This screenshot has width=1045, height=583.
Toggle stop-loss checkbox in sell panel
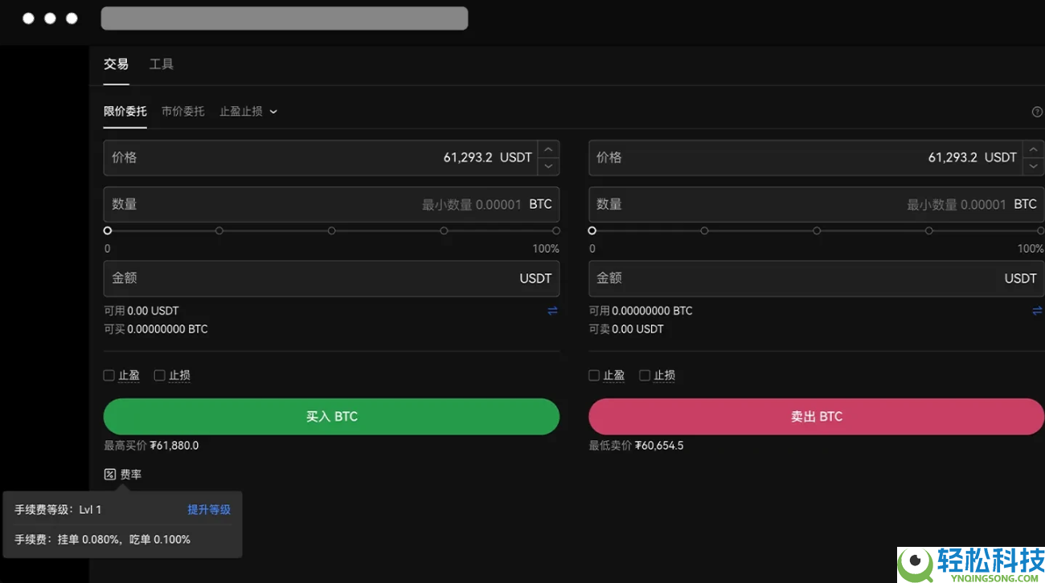pyautogui.click(x=645, y=375)
